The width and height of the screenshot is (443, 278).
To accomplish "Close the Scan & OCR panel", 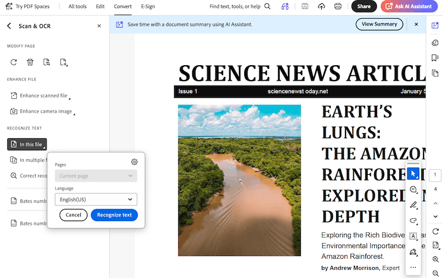I will 99,26.
